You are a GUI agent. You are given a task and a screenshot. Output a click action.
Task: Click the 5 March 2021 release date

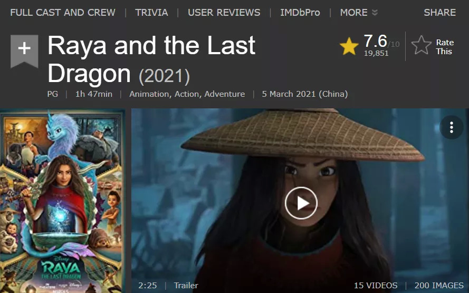click(x=305, y=94)
